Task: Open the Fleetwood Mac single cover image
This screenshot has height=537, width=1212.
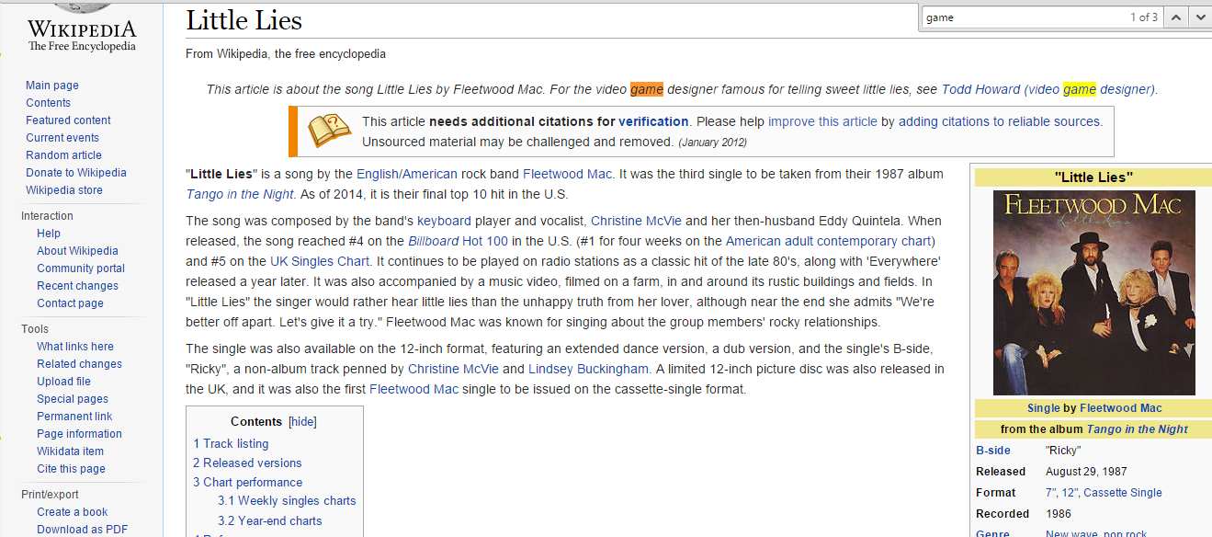Action: [1093, 292]
